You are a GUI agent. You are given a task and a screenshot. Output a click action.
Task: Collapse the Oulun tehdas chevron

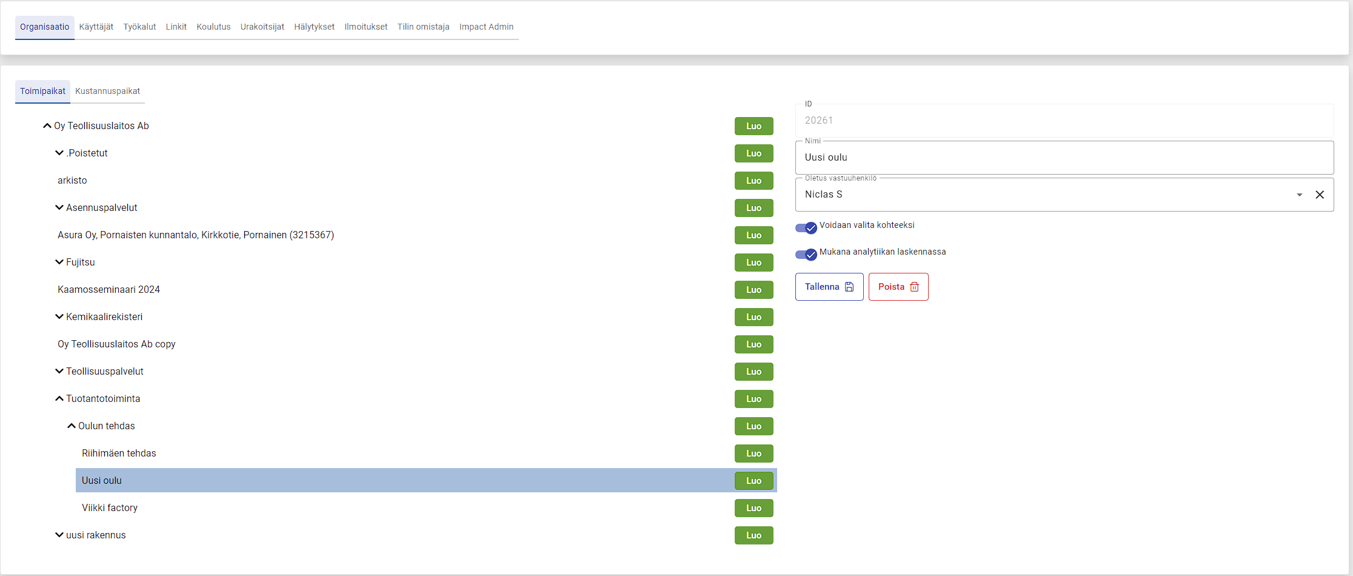tap(71, 426)
